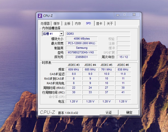Click the 838 MHz frequency cell
Screen dimensions: 168x132
coord(123,69)
